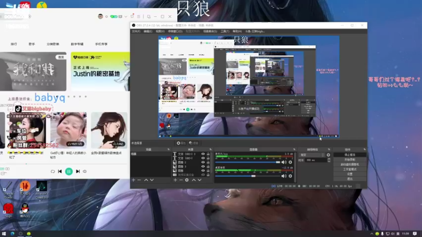Viewport: 422px width, 237px height.
Task: Remove the selected scene using the Scenes panel minus icon
Action: click(x=139, y=180)
